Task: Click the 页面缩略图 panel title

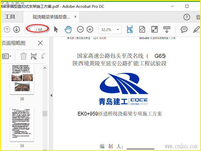Action: pos(14,43)
